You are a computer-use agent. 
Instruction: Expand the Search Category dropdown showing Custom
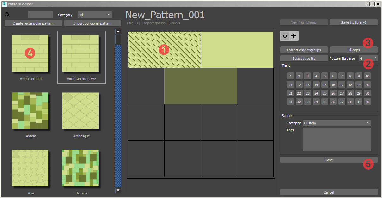coord(337,123)
